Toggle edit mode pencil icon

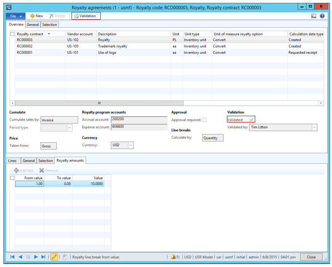(x=54, y=257)
